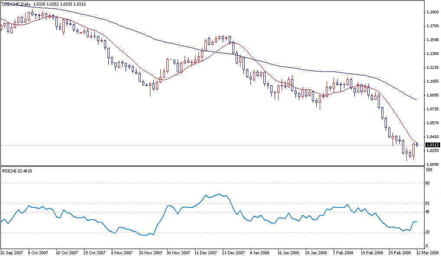441x256 pixels.
Task: Click the RSI 20 level label
Action: pyautogui.click(x=428, y=232)
